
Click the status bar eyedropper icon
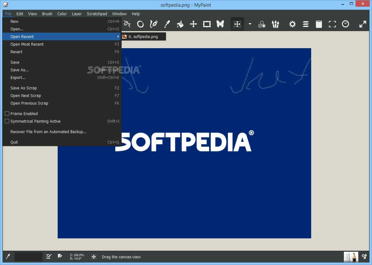coord(8,257)
